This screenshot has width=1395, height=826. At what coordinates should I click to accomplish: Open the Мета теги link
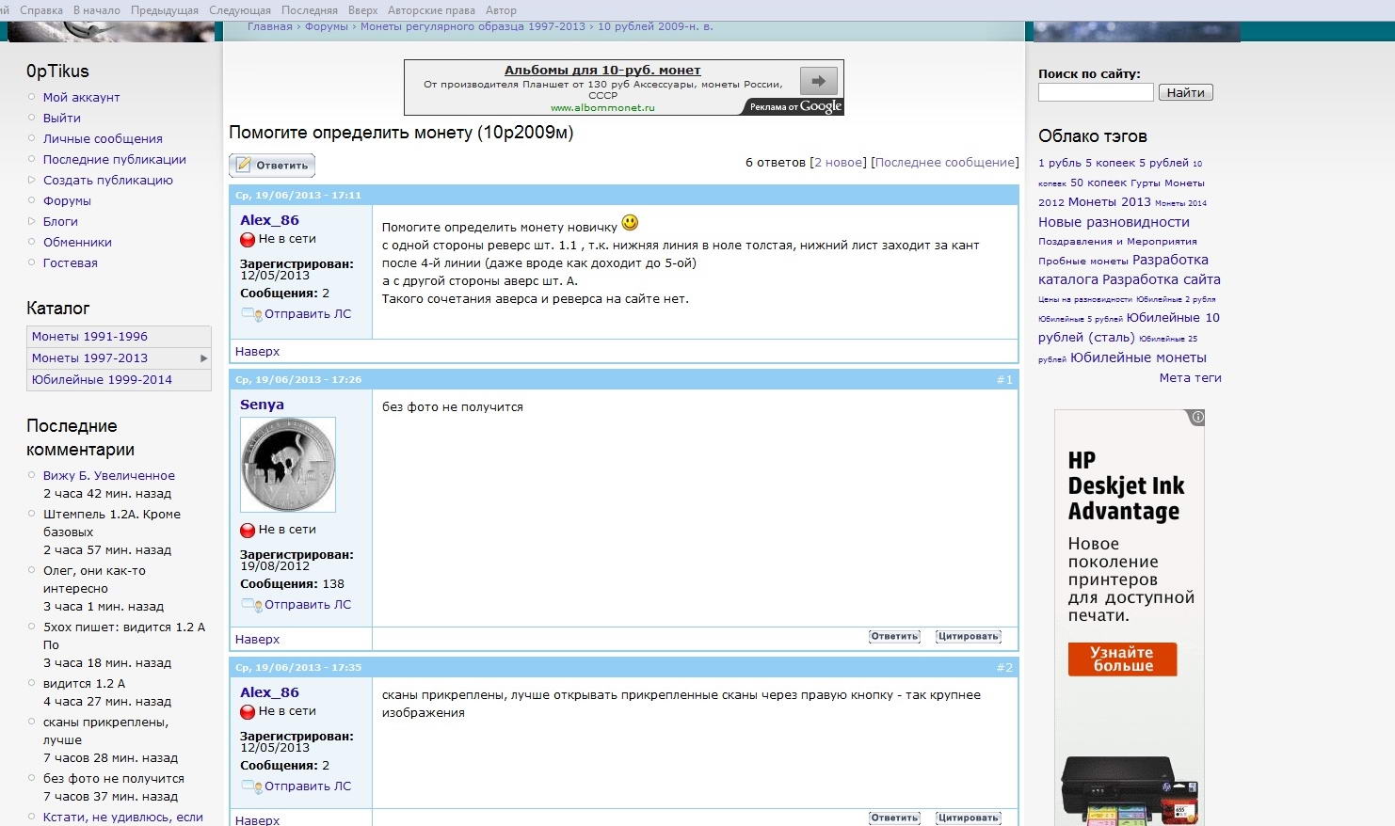[x=1190, y=378]
